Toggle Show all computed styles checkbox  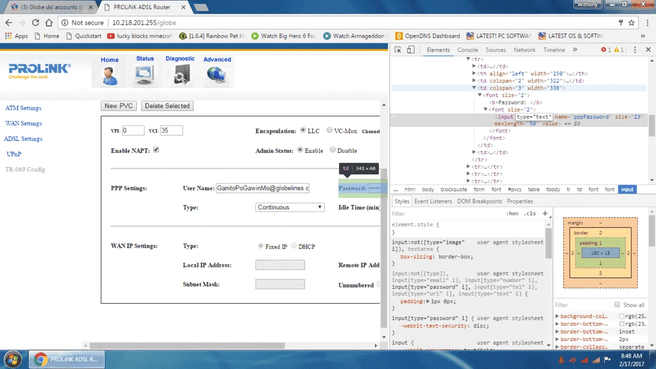[x=617, y=304]
